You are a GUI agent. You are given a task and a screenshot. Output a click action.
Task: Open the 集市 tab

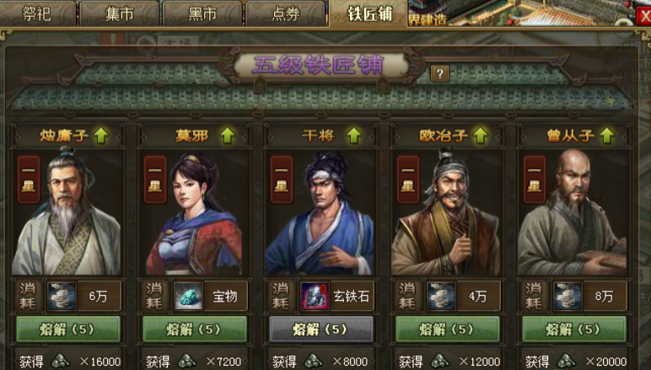pyautogui.click(x=119, y=14)
